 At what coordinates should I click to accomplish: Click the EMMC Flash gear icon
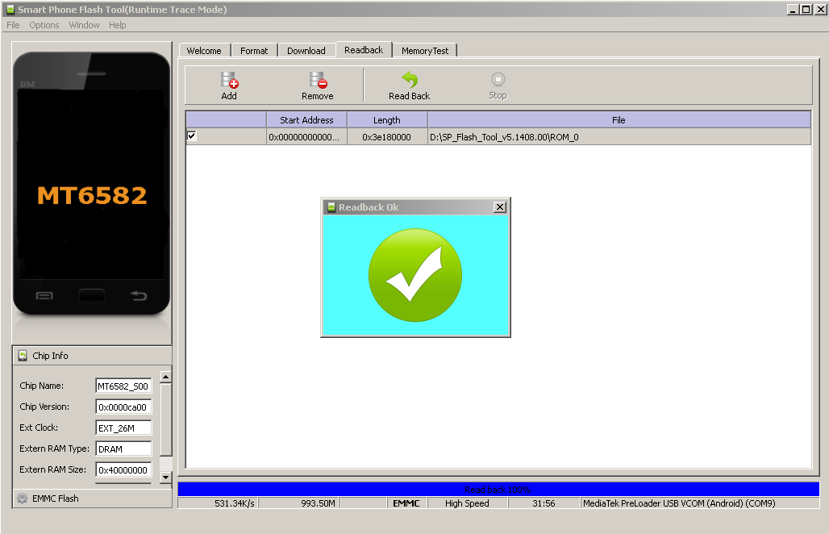23,499
